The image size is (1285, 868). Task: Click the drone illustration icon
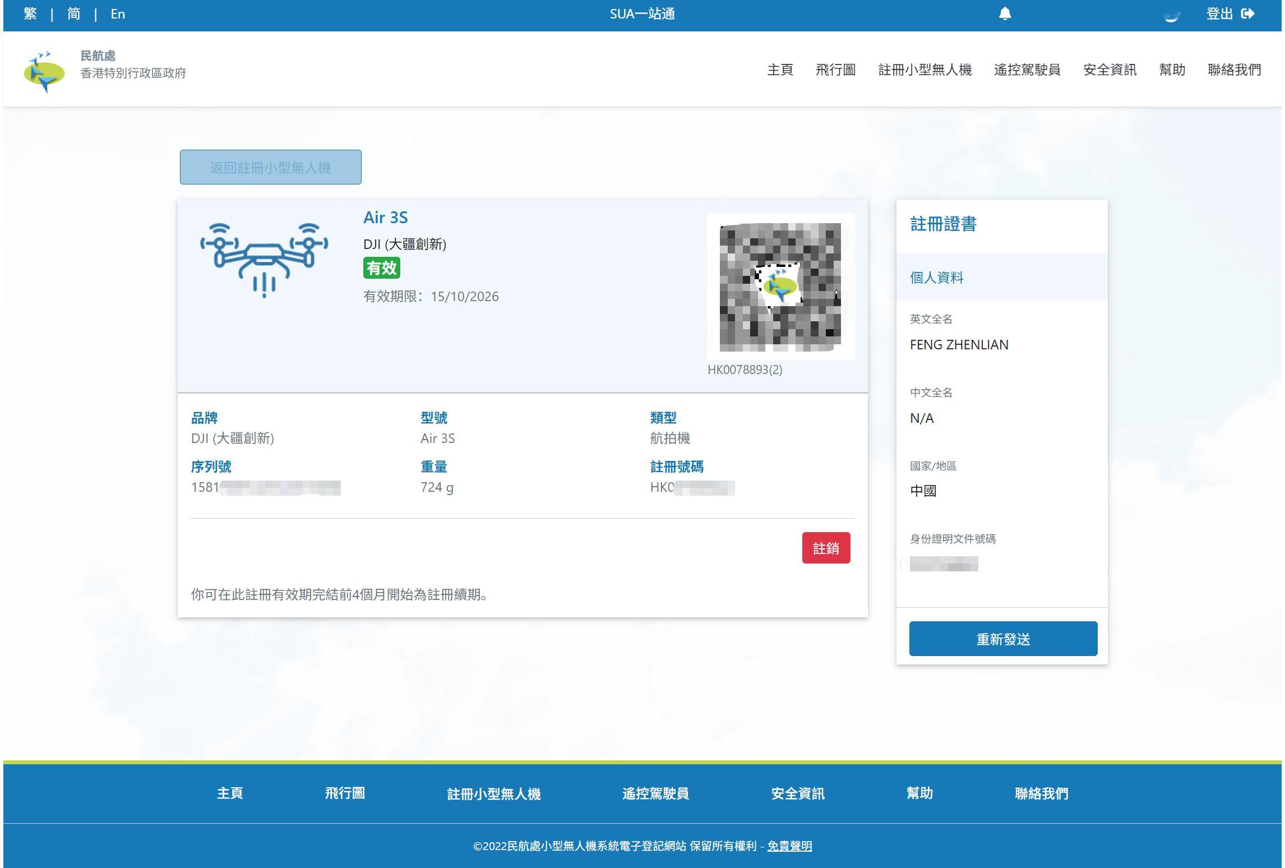click(x=264, y=260)
